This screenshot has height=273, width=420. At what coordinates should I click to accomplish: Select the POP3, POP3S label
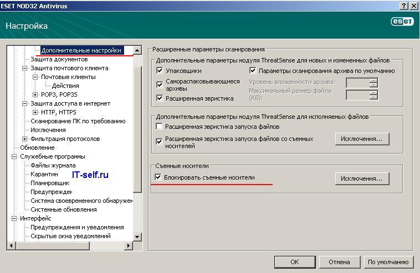pyautogui.click(x=59, y=95)
